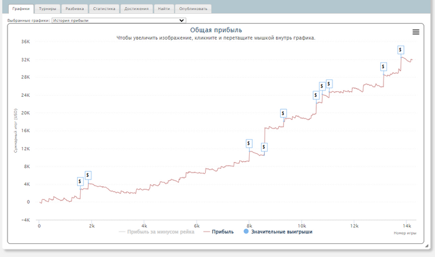This screenshot has height=257, width=435.
Task: Open the chart hamburger menu icon
Action: [416, 32]
